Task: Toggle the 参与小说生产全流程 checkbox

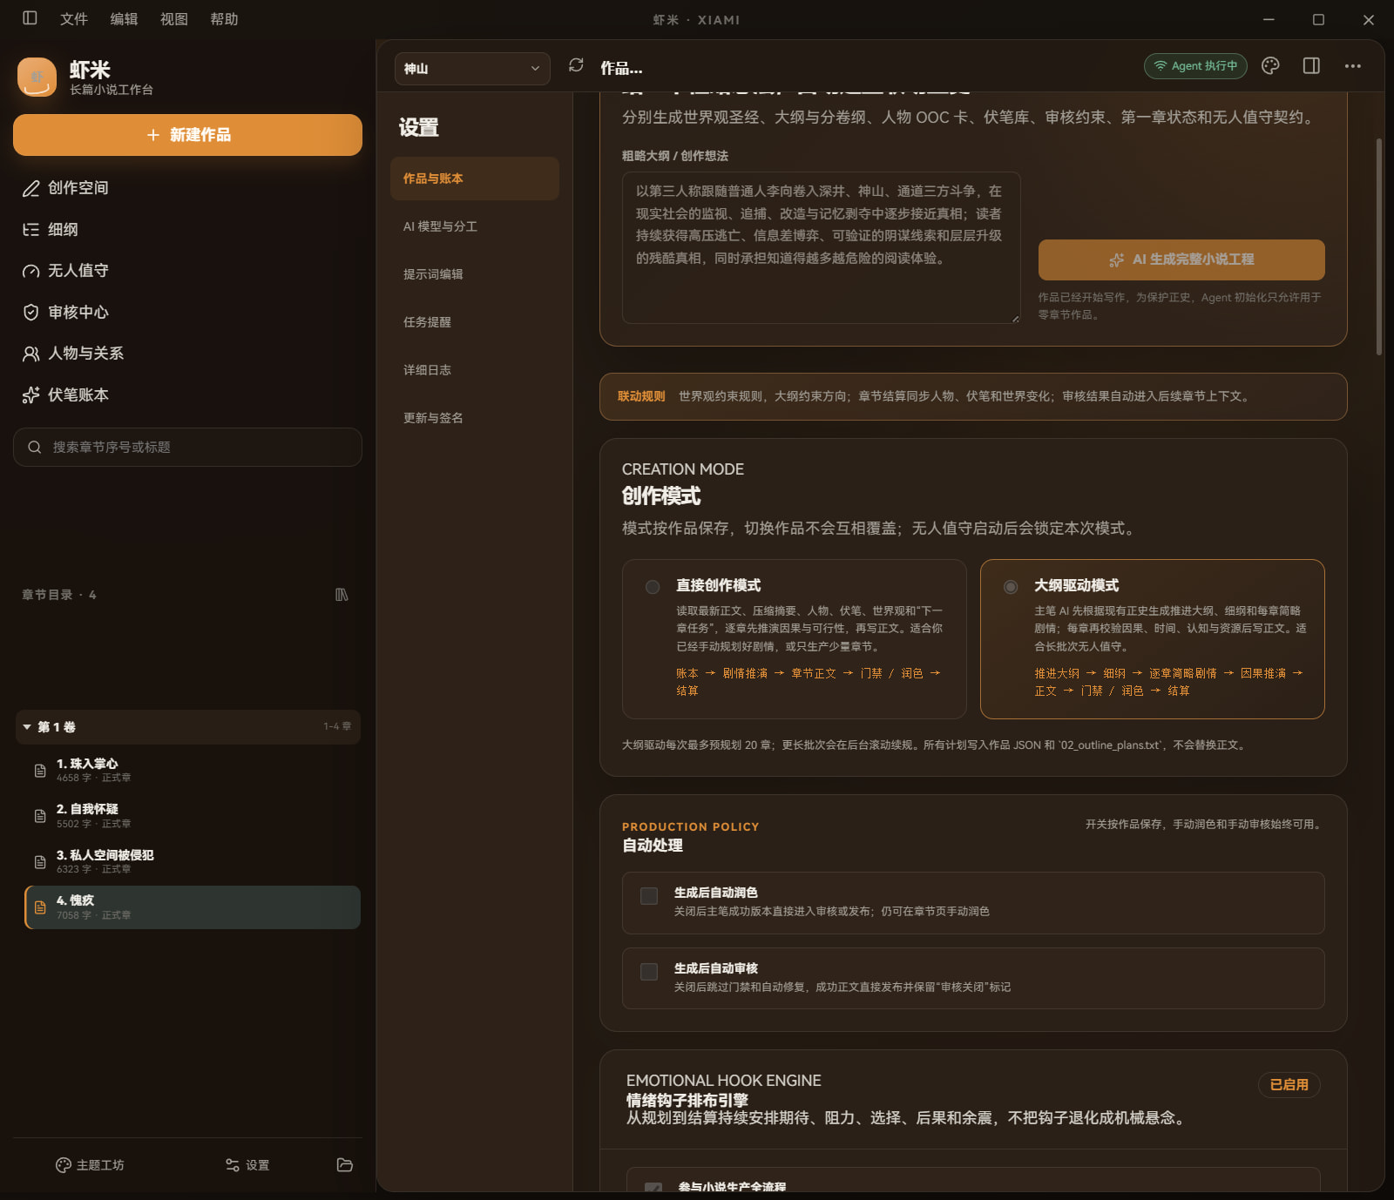Action: (653, 1188)
